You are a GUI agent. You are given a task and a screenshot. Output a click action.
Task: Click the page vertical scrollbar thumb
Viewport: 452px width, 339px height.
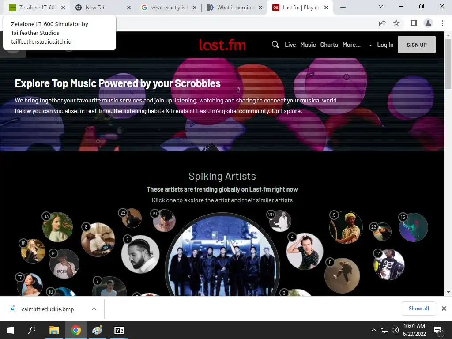(448, 64)
